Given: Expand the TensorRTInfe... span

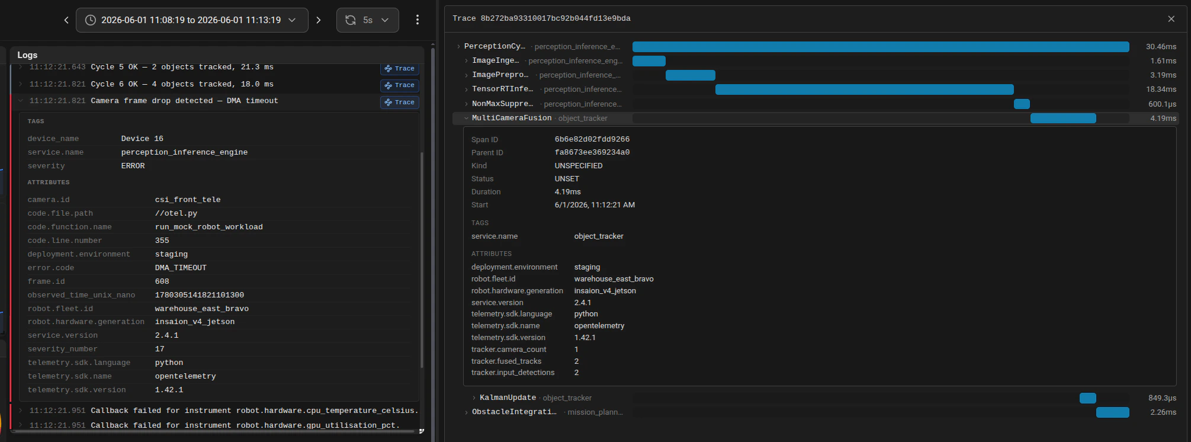Looking at the screenshot, I should pyautogui.click(x=467, y=89).
